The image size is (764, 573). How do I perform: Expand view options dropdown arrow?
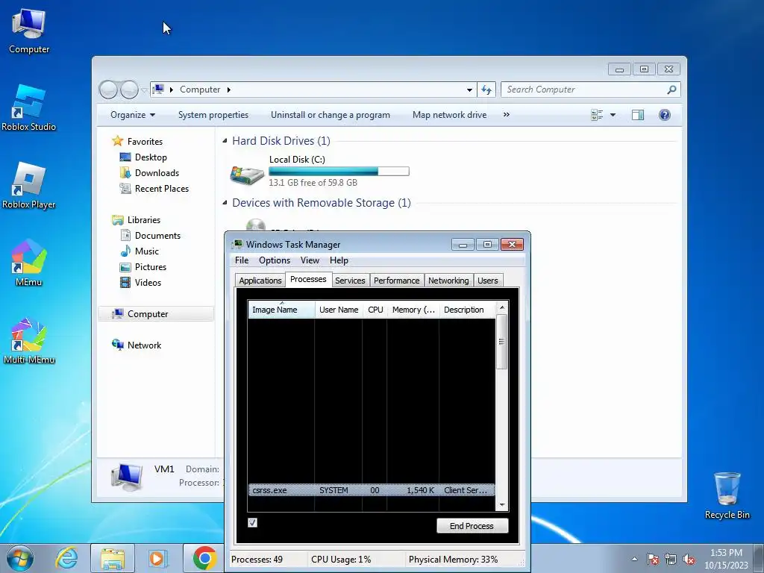click(613, 115)
